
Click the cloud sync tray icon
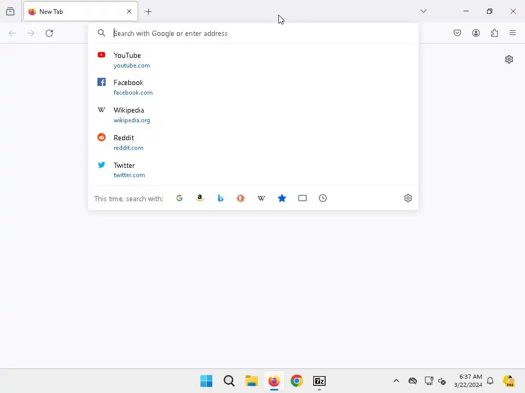pyautogui.click(x=413, y=381)
